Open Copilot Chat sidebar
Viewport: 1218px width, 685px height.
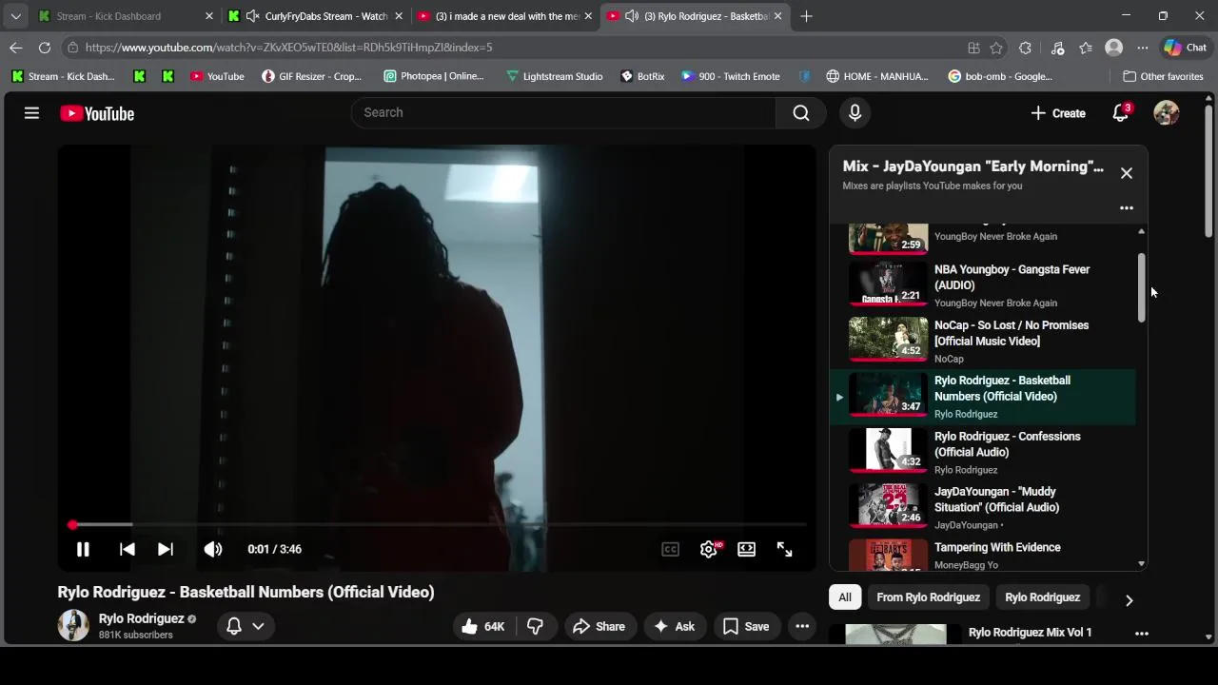(x=1185, y=48)
